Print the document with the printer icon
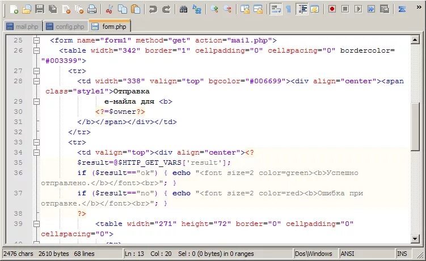 point(92,10)
